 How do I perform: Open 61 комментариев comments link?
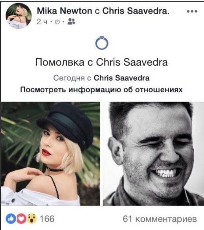(x=160, y=219)
